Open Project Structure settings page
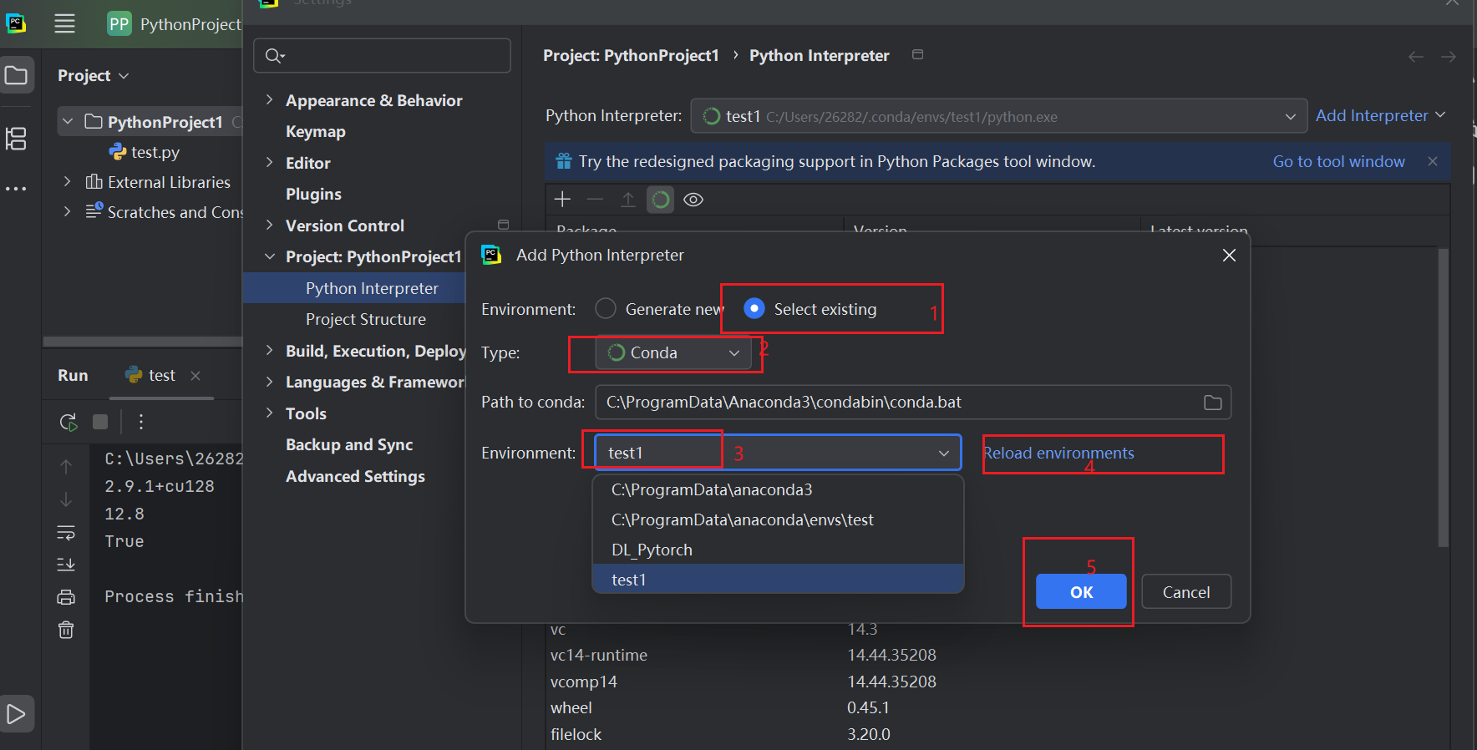Viewport: 1477px width, 750px height. click(x=366, y=319)
